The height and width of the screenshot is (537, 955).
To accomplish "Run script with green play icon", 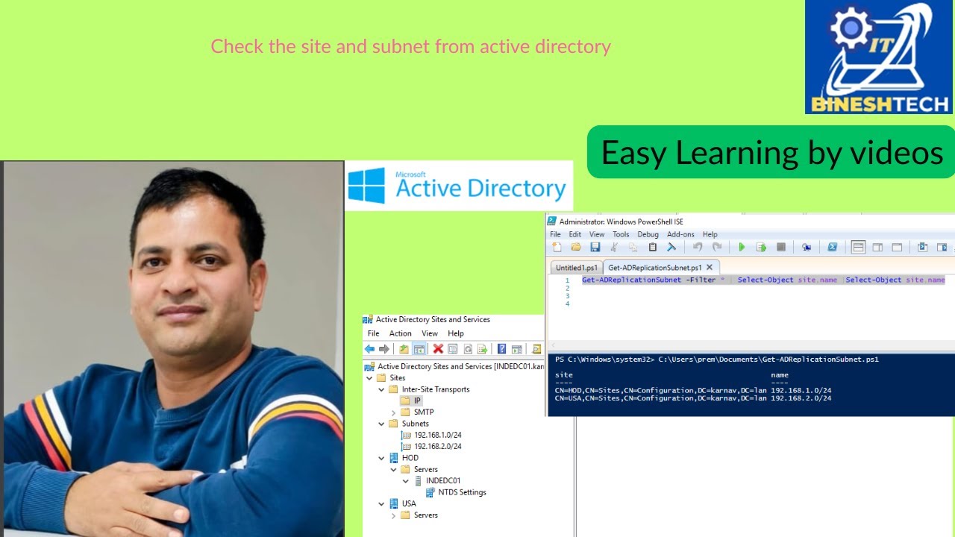I will point(742,247).
